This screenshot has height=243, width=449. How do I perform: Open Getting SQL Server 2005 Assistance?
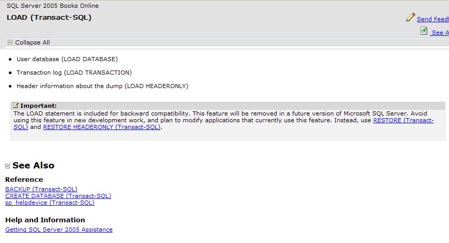59,230
